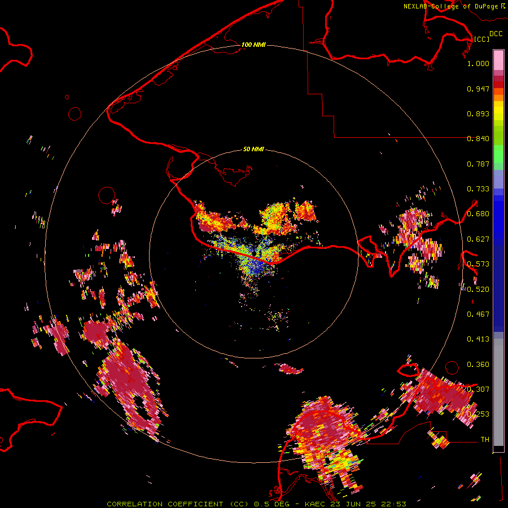Image resolution: width=508 pixels, height=508 pixels.
Task: Click the 0.253 scale value
Action: click(478, 414)
